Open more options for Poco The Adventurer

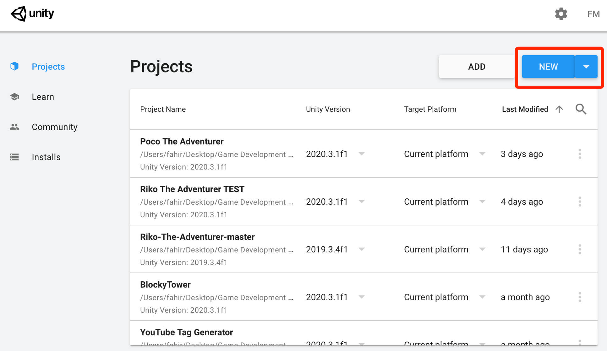tap(580, 154)
